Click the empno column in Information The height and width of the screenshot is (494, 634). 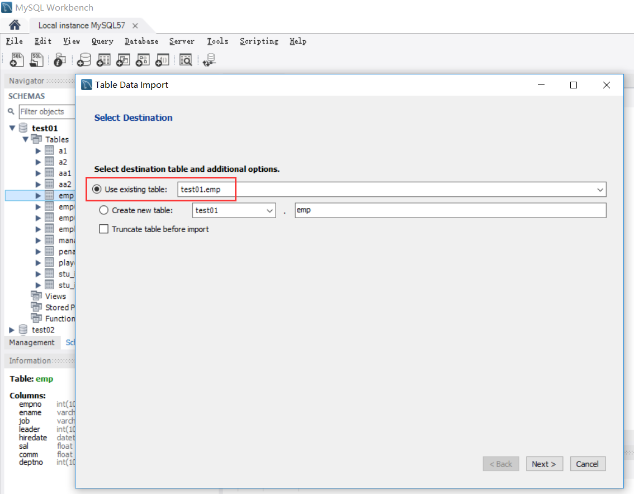(30, 404)
